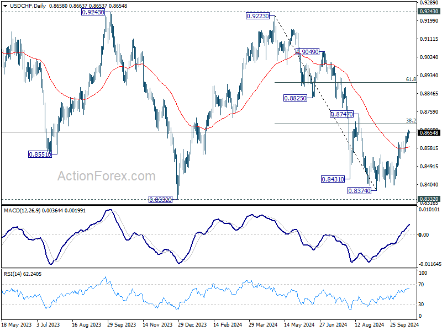The height and width of the screenshot is (331, 442).
Task: Click the 0.89340 price axis value
Action: (x=429, y=75)
